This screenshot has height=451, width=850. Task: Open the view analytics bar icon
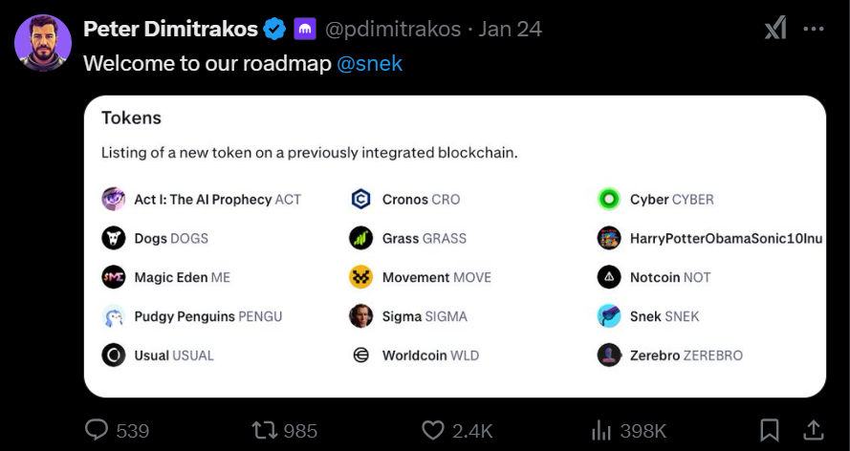[x=601, y=431]
